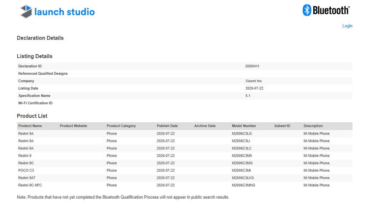
Task: Click the Product List heading
Action: point(32,116)
